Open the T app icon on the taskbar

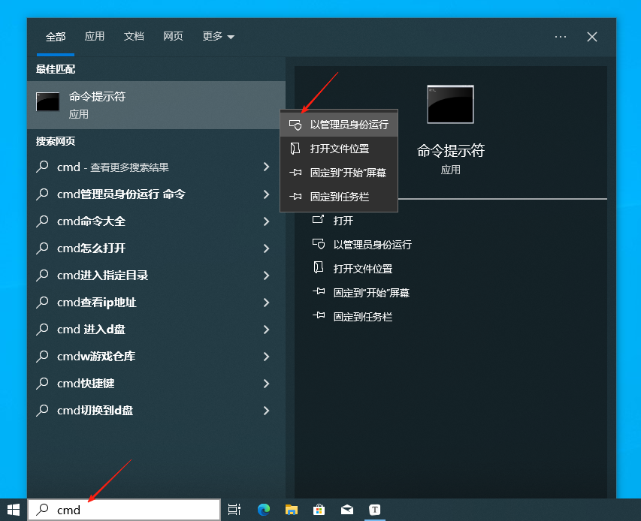click(x=374, y=510)
